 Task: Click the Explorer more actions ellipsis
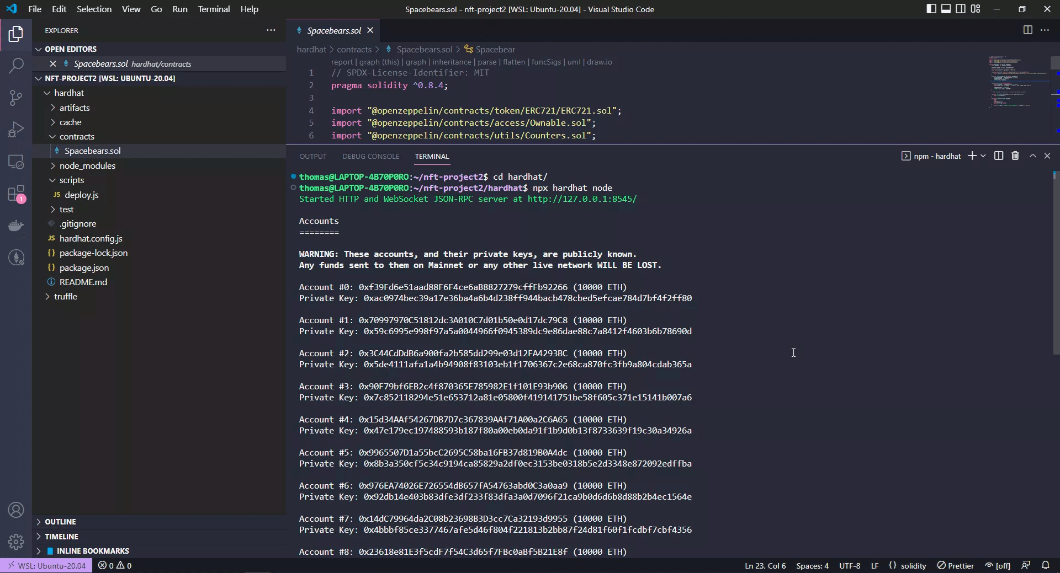(x=271, y=30)
